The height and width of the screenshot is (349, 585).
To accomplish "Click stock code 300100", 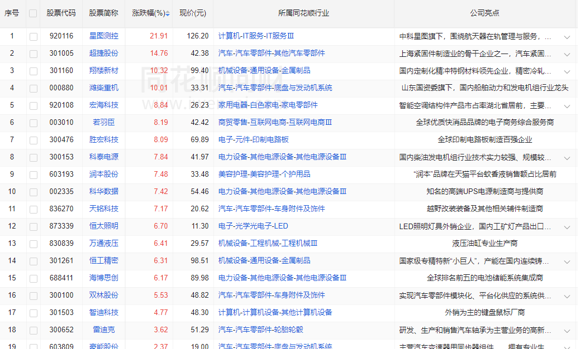I will tap(61, 295).
